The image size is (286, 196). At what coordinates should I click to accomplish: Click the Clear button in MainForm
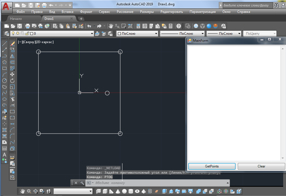point(261,166)
